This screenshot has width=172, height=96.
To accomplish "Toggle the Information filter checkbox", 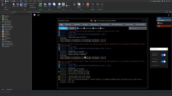I will [84, 28].
